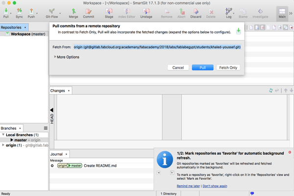Open the Log dropdown arrow
This screenshot has width=294, height=196.
point(234,13)
